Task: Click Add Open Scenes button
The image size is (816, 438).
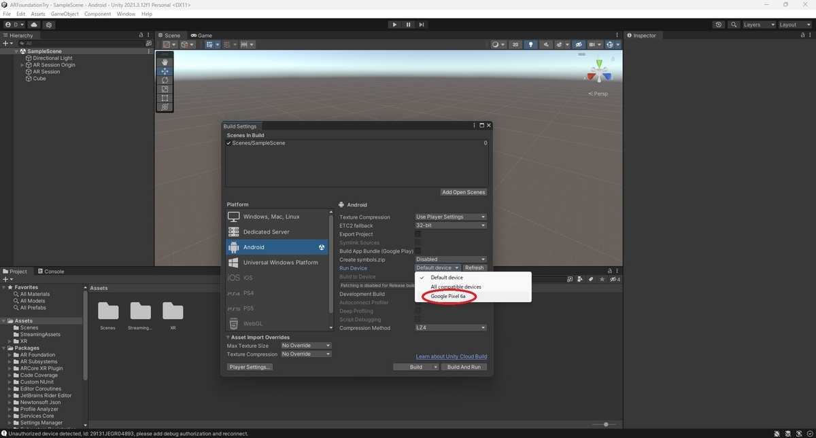Action: (464, 192)
